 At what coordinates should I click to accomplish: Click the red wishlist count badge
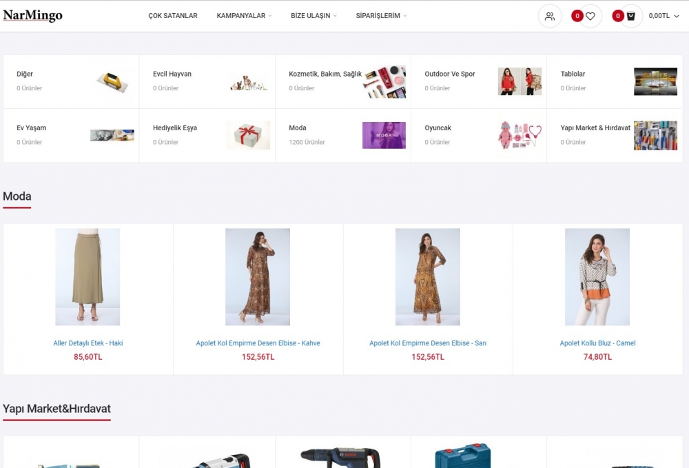tap(577, 17)
